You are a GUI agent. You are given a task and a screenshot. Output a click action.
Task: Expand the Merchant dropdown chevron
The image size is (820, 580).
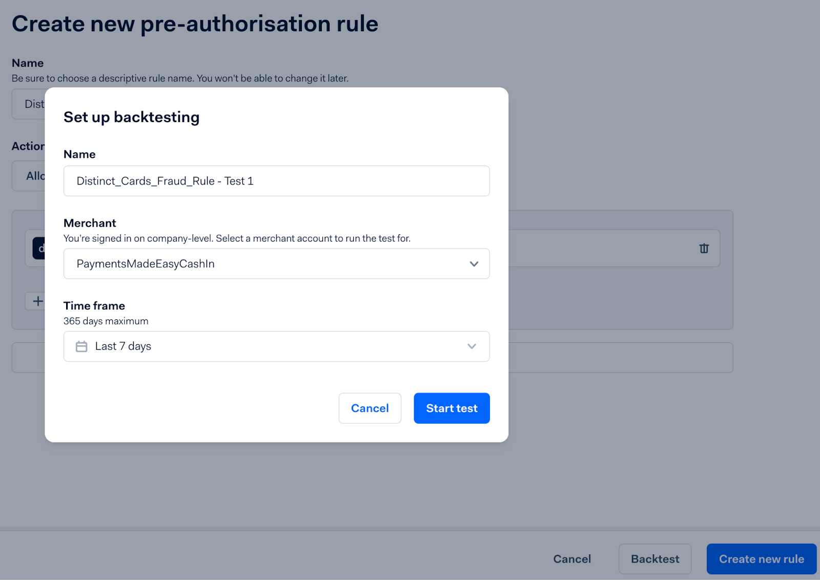474,264
